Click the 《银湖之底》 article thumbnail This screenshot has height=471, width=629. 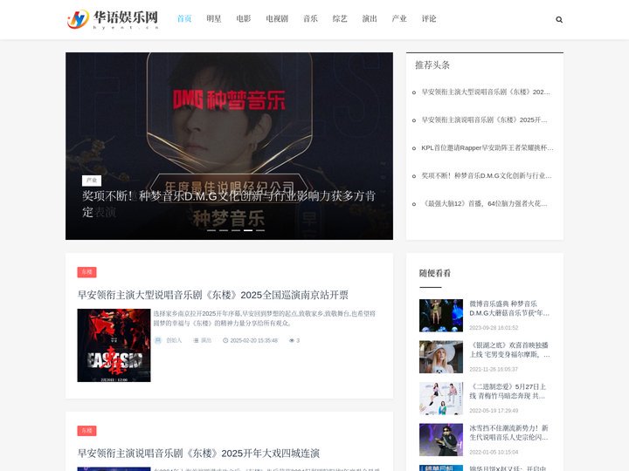(x=441, y=357)
